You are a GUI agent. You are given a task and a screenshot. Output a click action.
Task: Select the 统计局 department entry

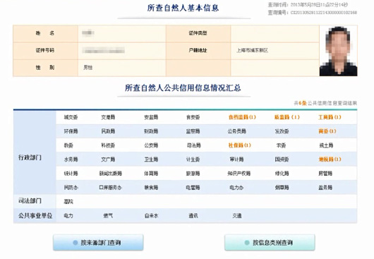pyautogui.click(x=71, y=174)
